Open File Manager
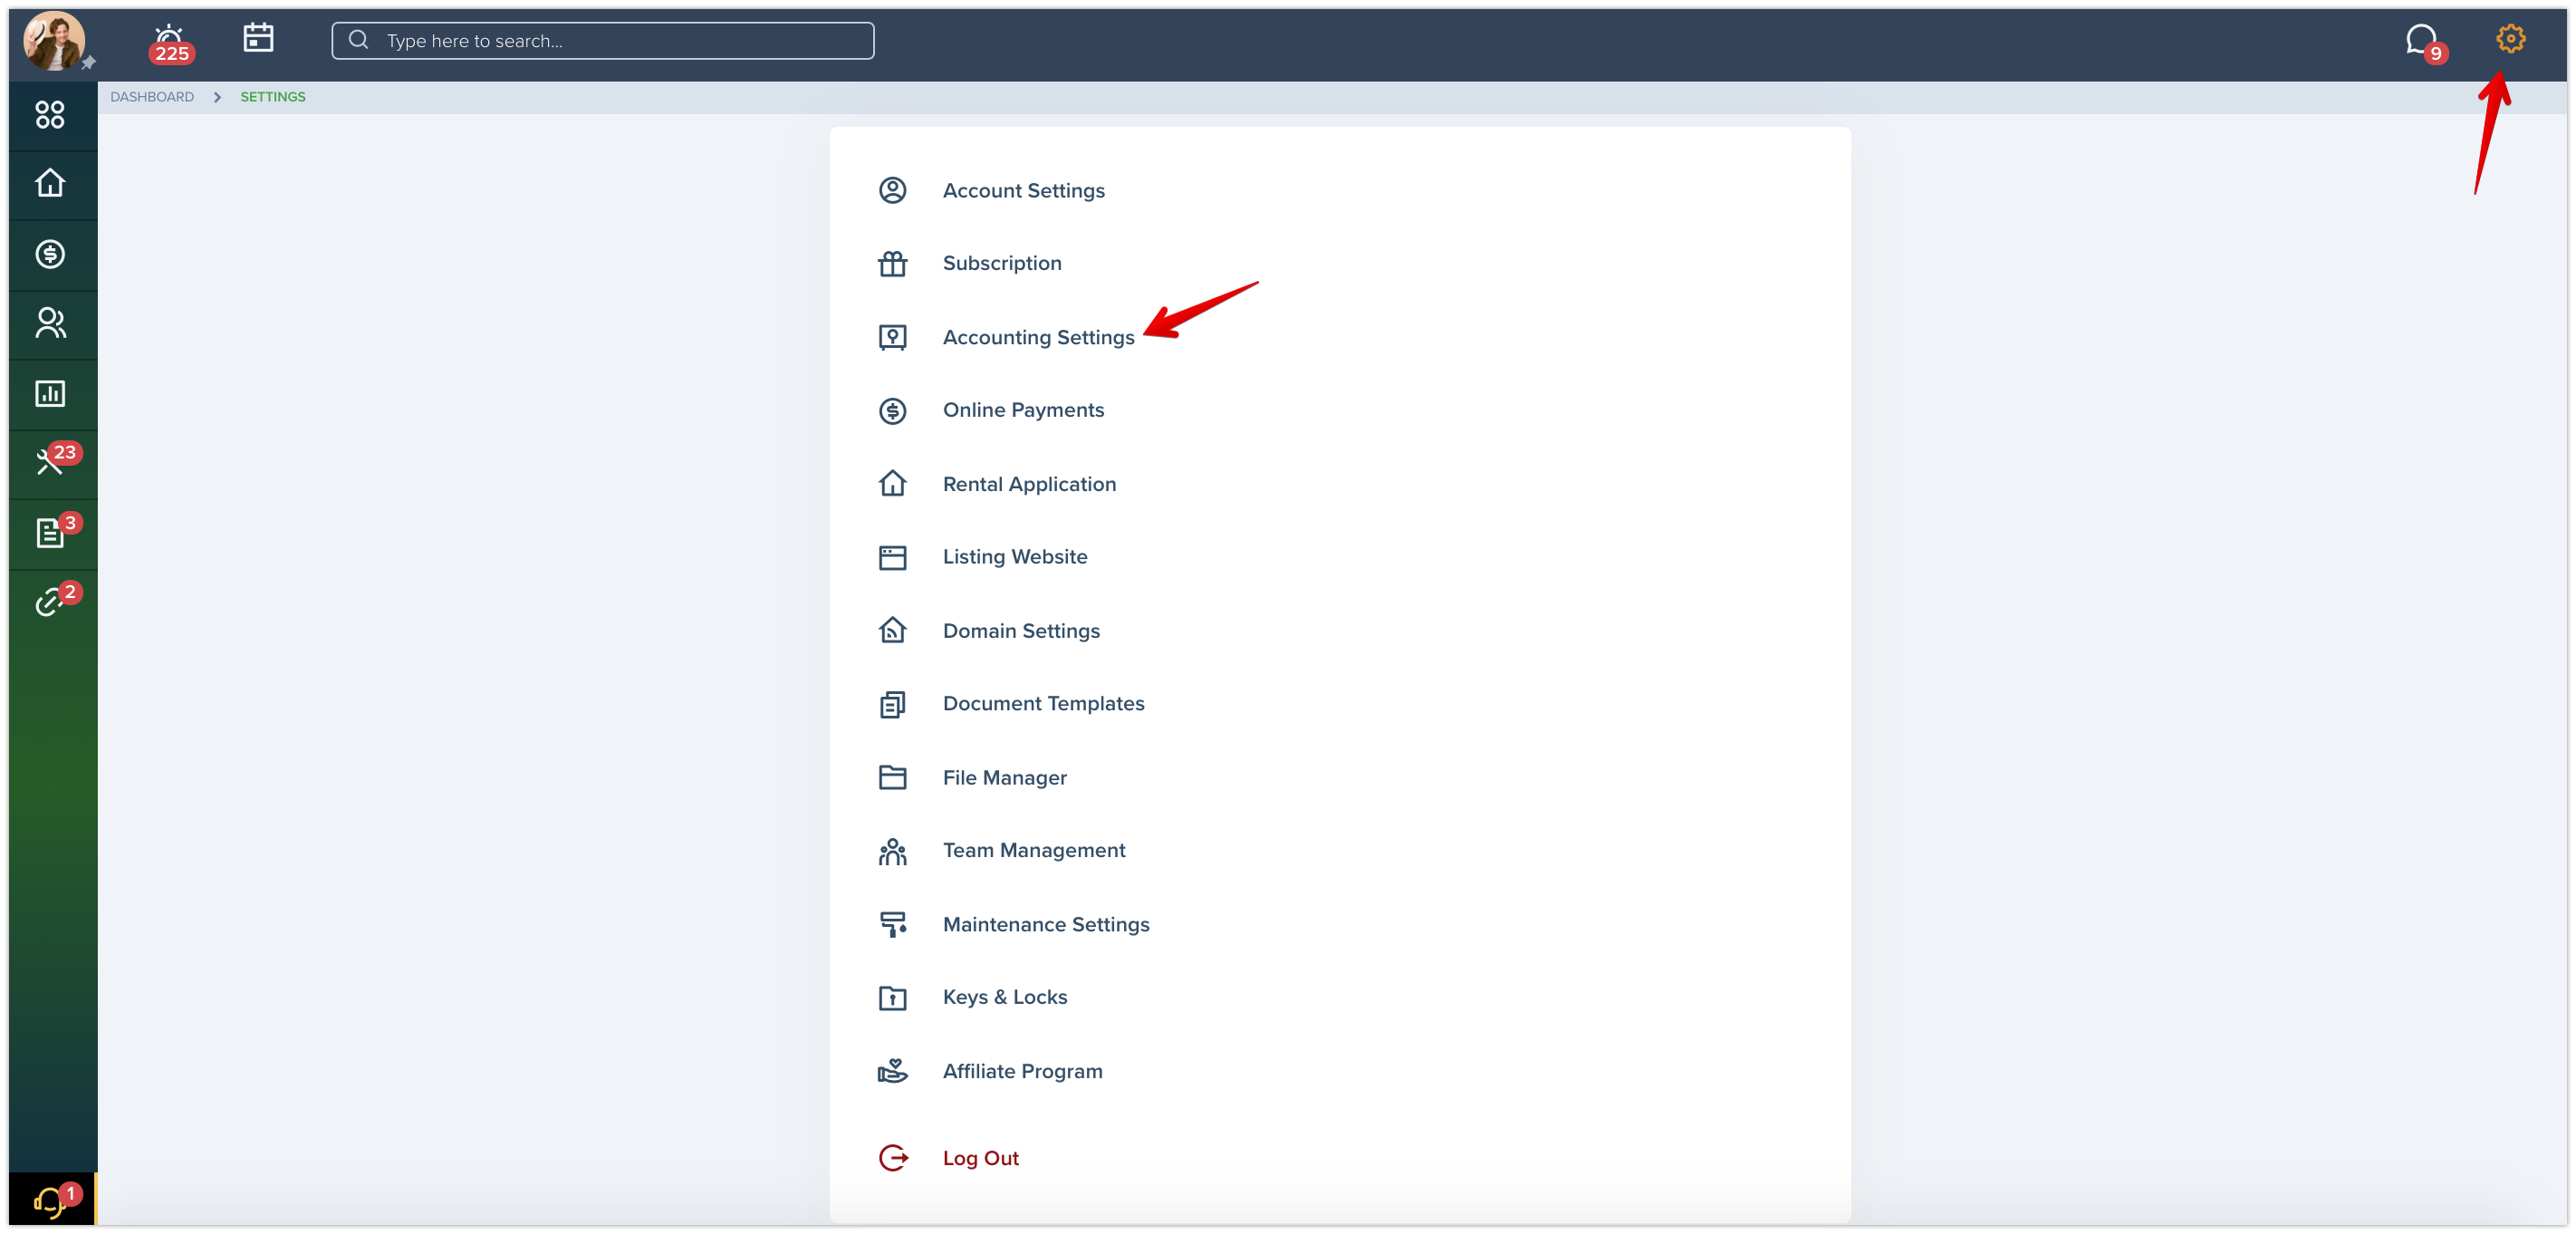This screenshot has height=1234, width=2576. tap(1004, 778)
